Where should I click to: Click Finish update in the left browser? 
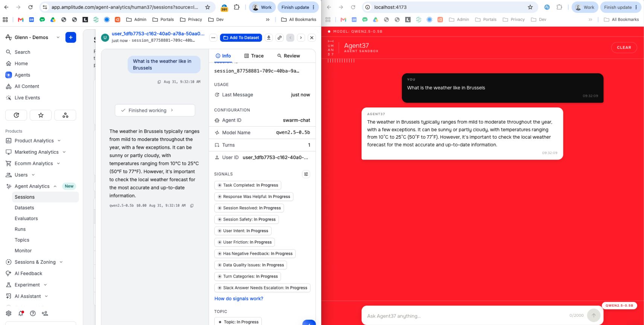point(298,7)
